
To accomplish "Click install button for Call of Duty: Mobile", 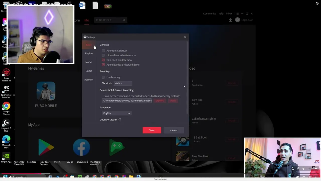I will [x=232, y=121].
